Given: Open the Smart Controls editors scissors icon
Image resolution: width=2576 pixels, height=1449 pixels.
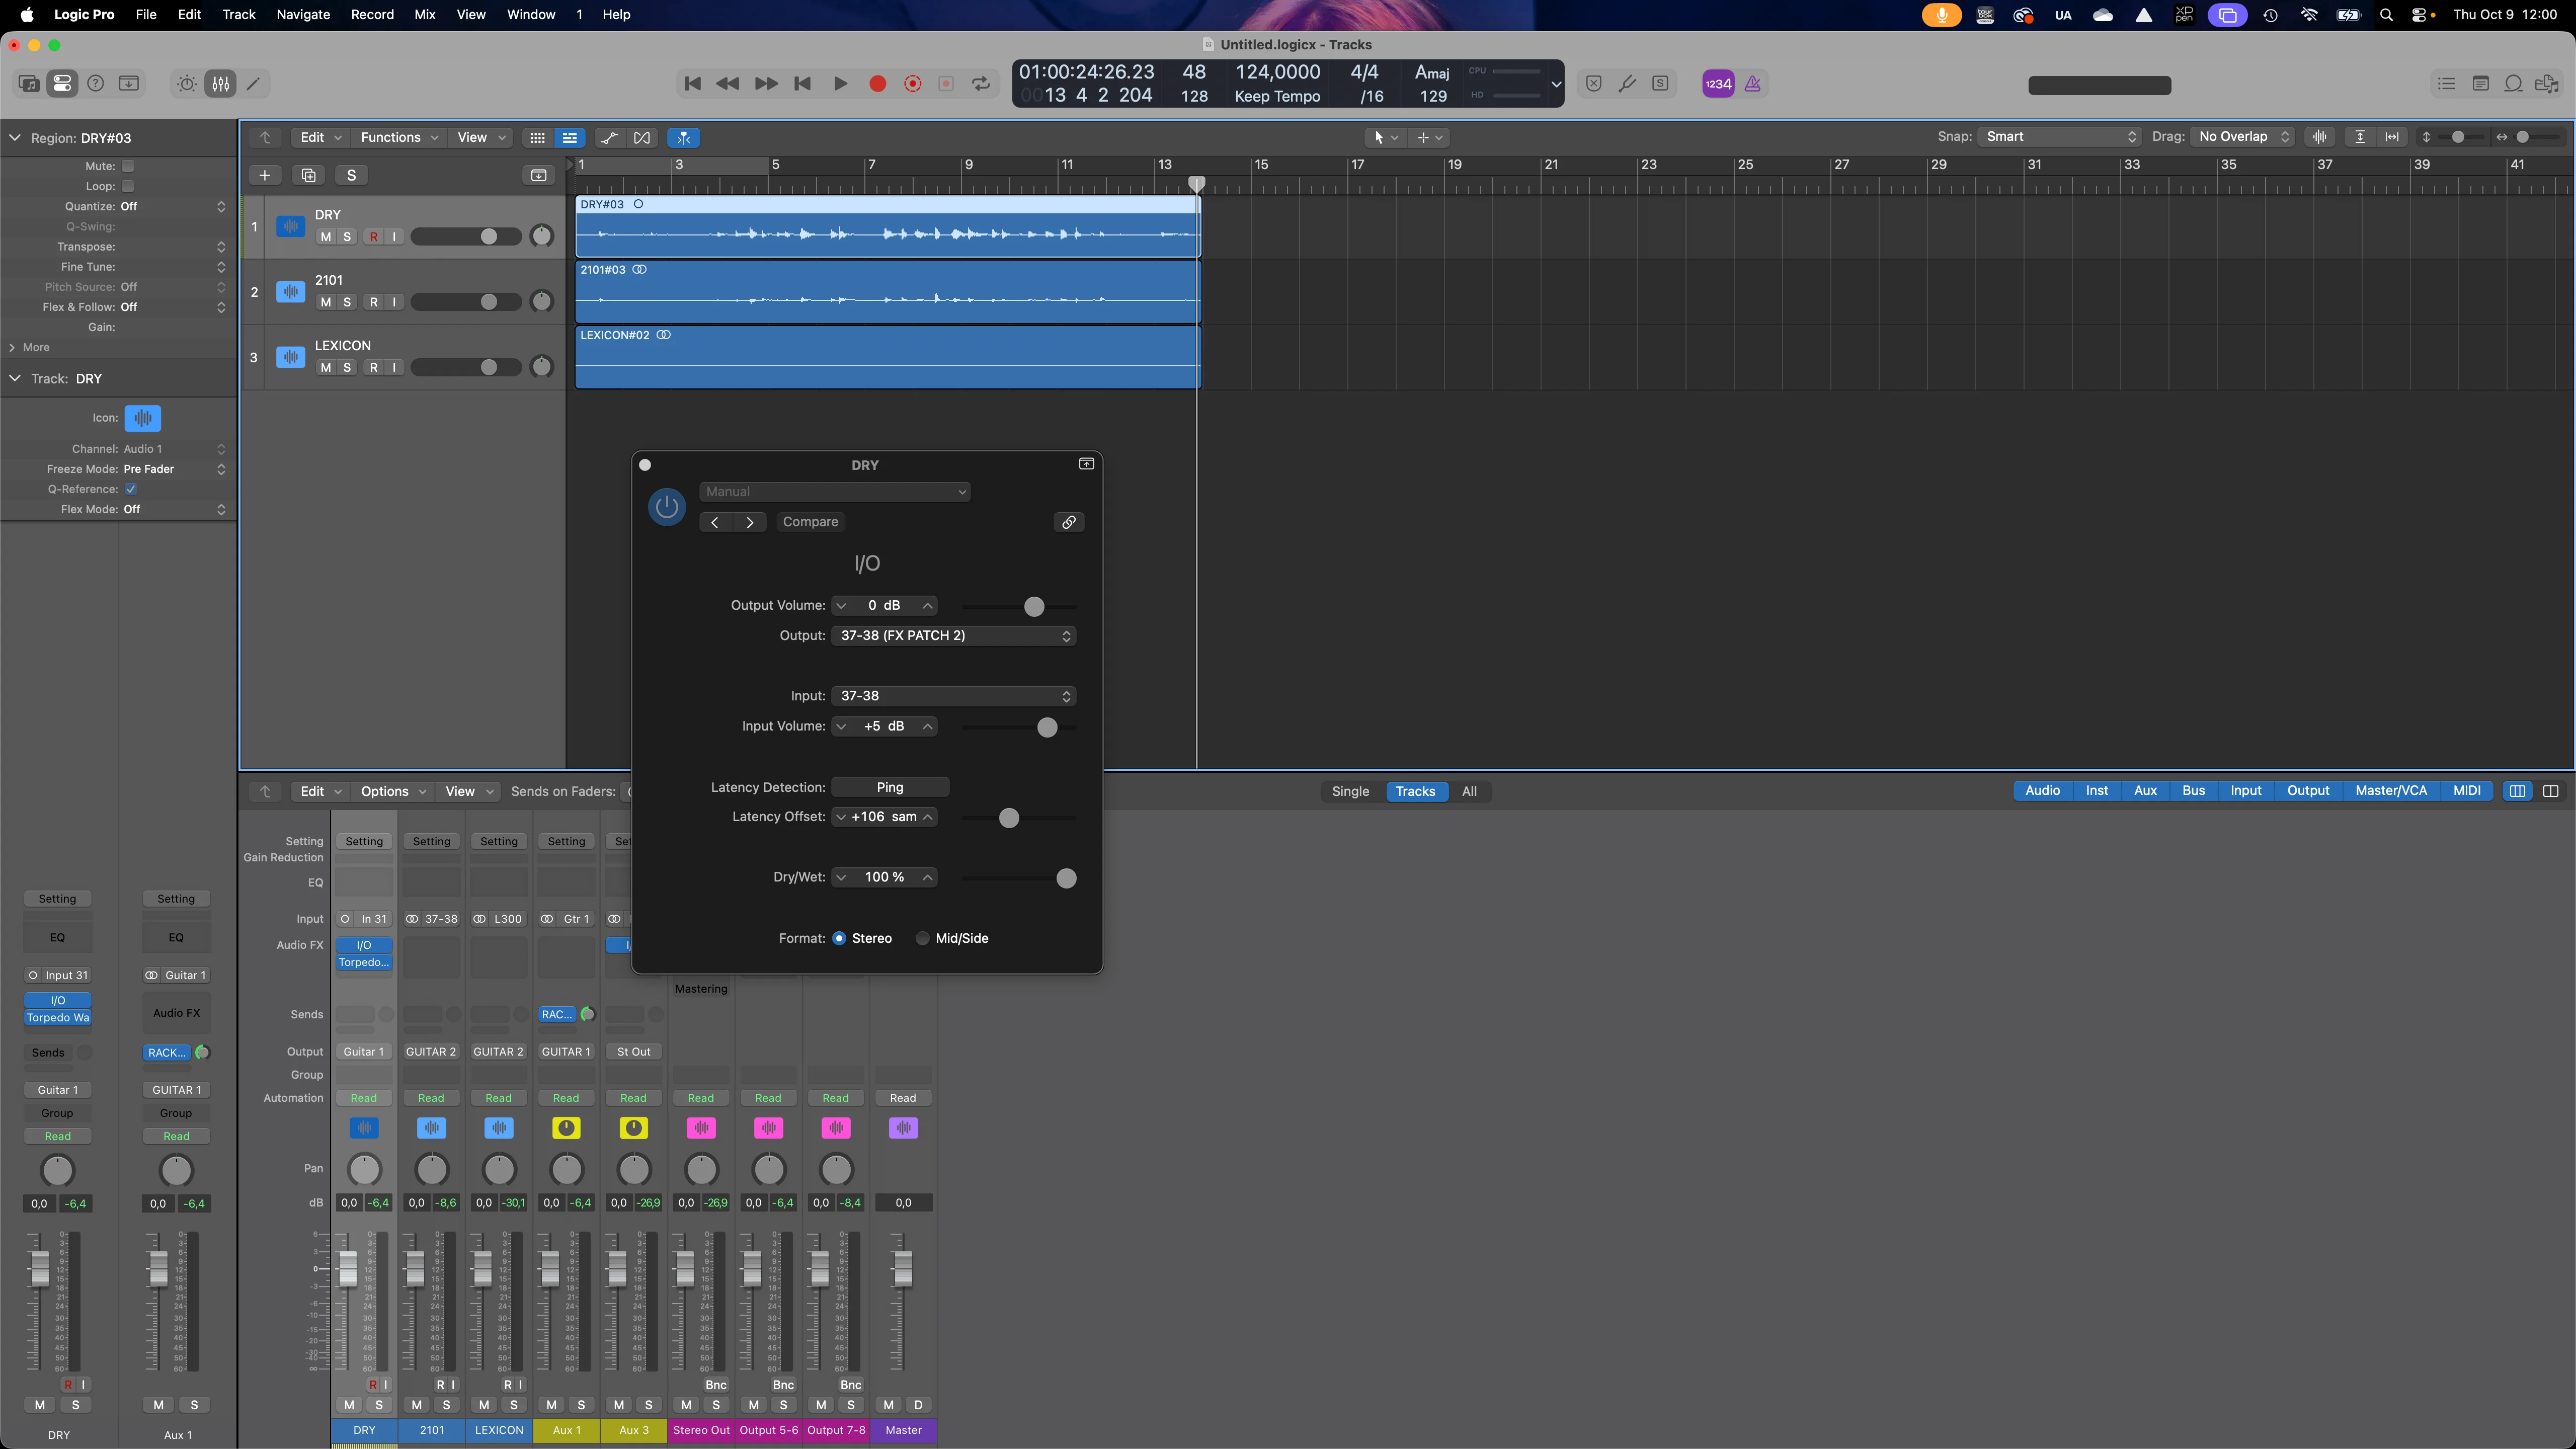Looking at the screenshot, I should [254, 84].
